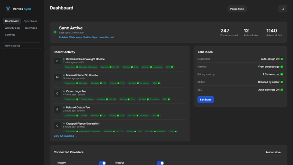This screenshot has width=293, height=165.
Task: Open the Sync Rules tab
Action: click(x=30, y=21)
